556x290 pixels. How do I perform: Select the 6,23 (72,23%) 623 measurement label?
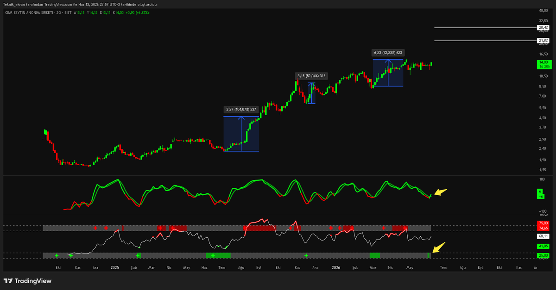point(388,53)
